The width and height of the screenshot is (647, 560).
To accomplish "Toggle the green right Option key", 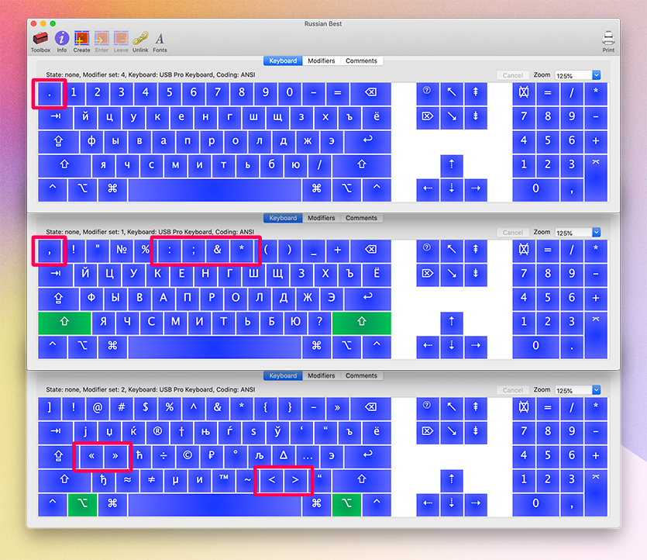I will pos(346,505).
